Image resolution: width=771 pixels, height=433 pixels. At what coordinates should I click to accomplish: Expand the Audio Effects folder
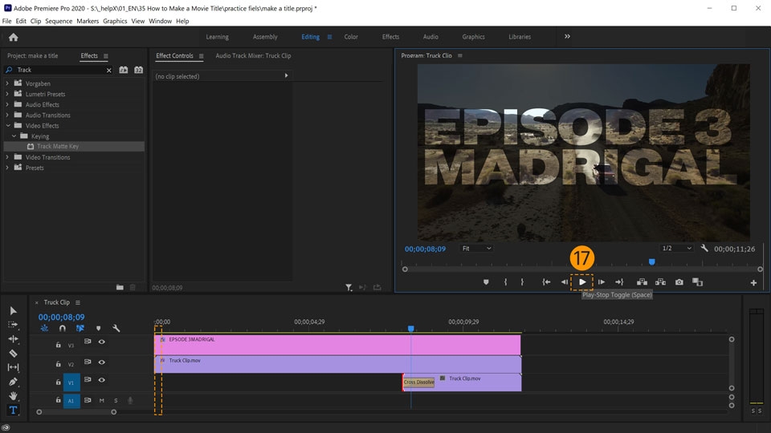[x=8, y=104]
